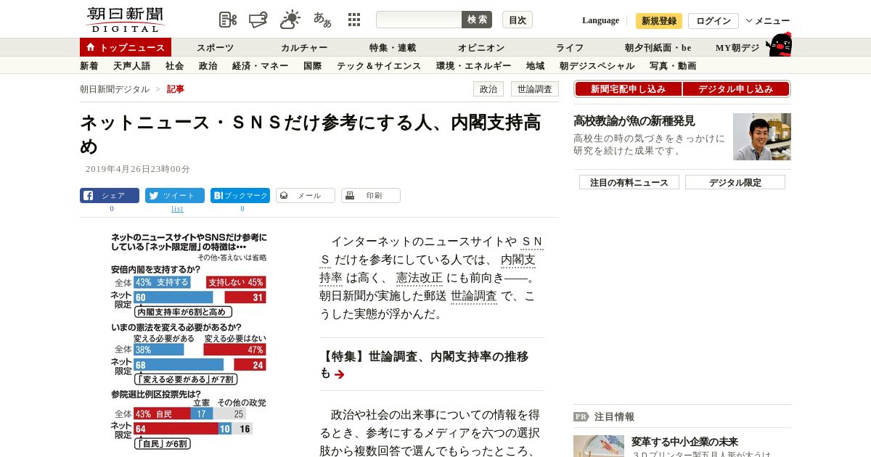This screenshot has width=871, height=457.
Task: Open 特集・連載 section tab
Action: pyautogui.click(x=393, y=48)
